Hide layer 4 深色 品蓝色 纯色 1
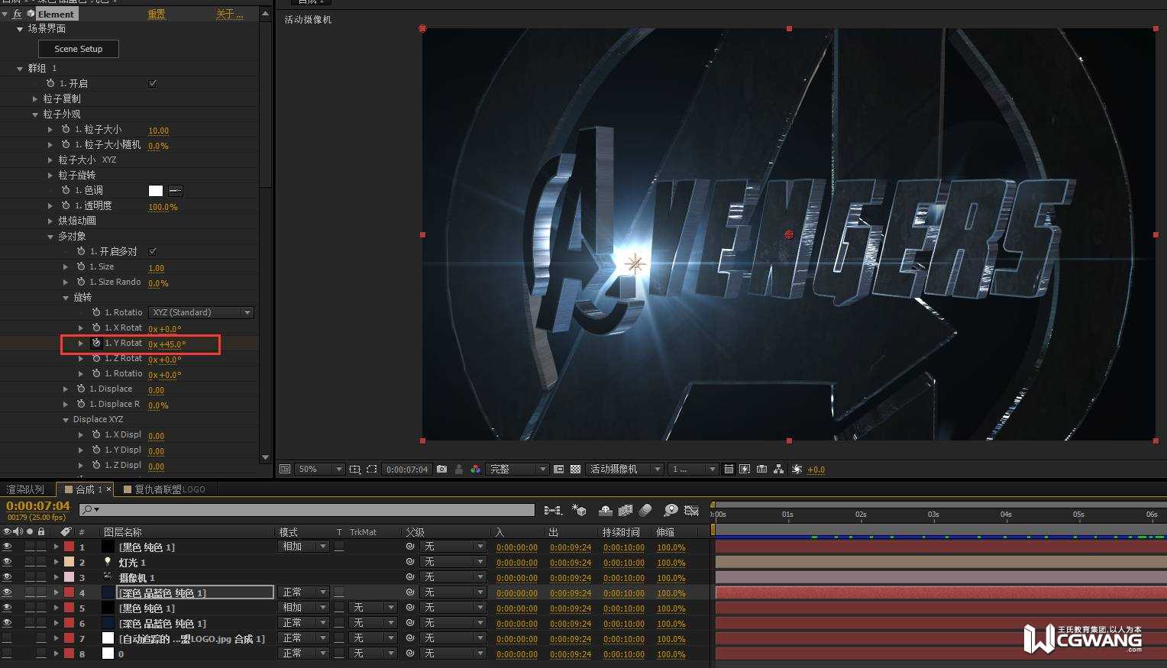The height and width of the screenshot is (668, 1167). click(7, 592)
